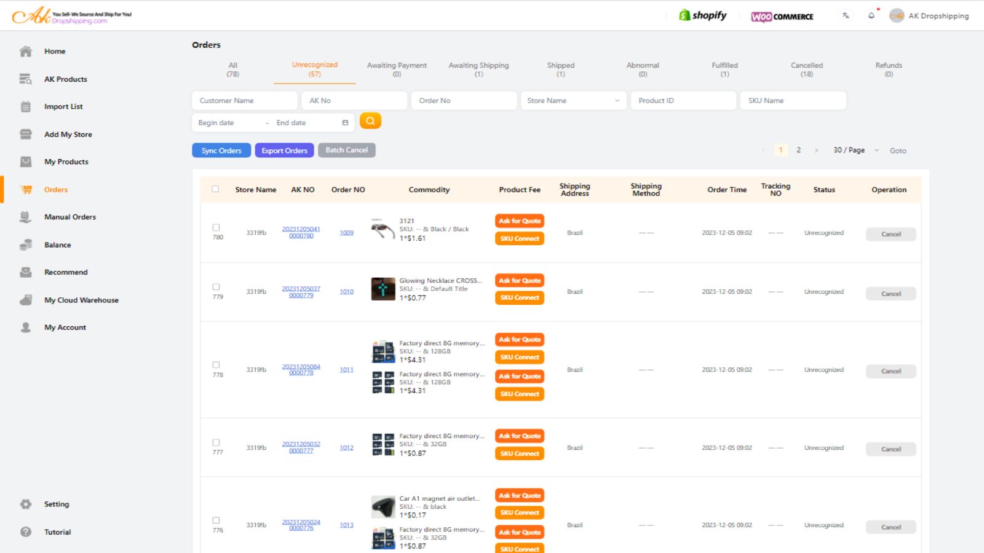Screen dimensions: 984x553
Task: Click SKU Connect for Glowing Necklace
Action: (520, 298)
